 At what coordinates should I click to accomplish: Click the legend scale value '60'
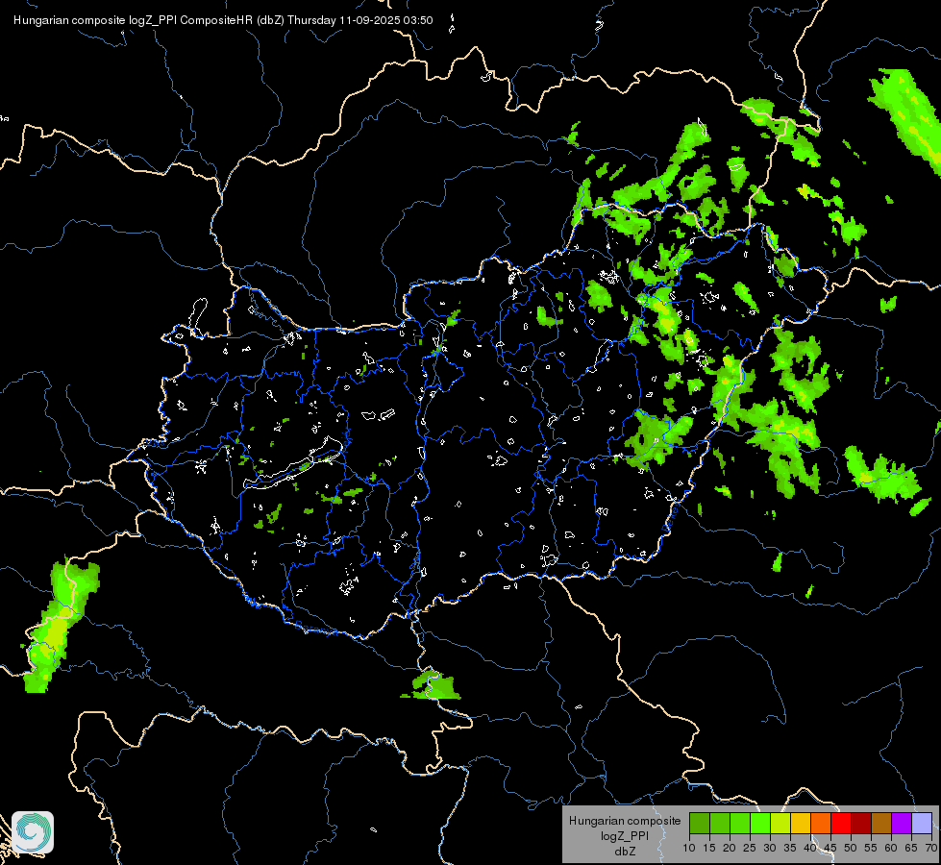point(891,848)
